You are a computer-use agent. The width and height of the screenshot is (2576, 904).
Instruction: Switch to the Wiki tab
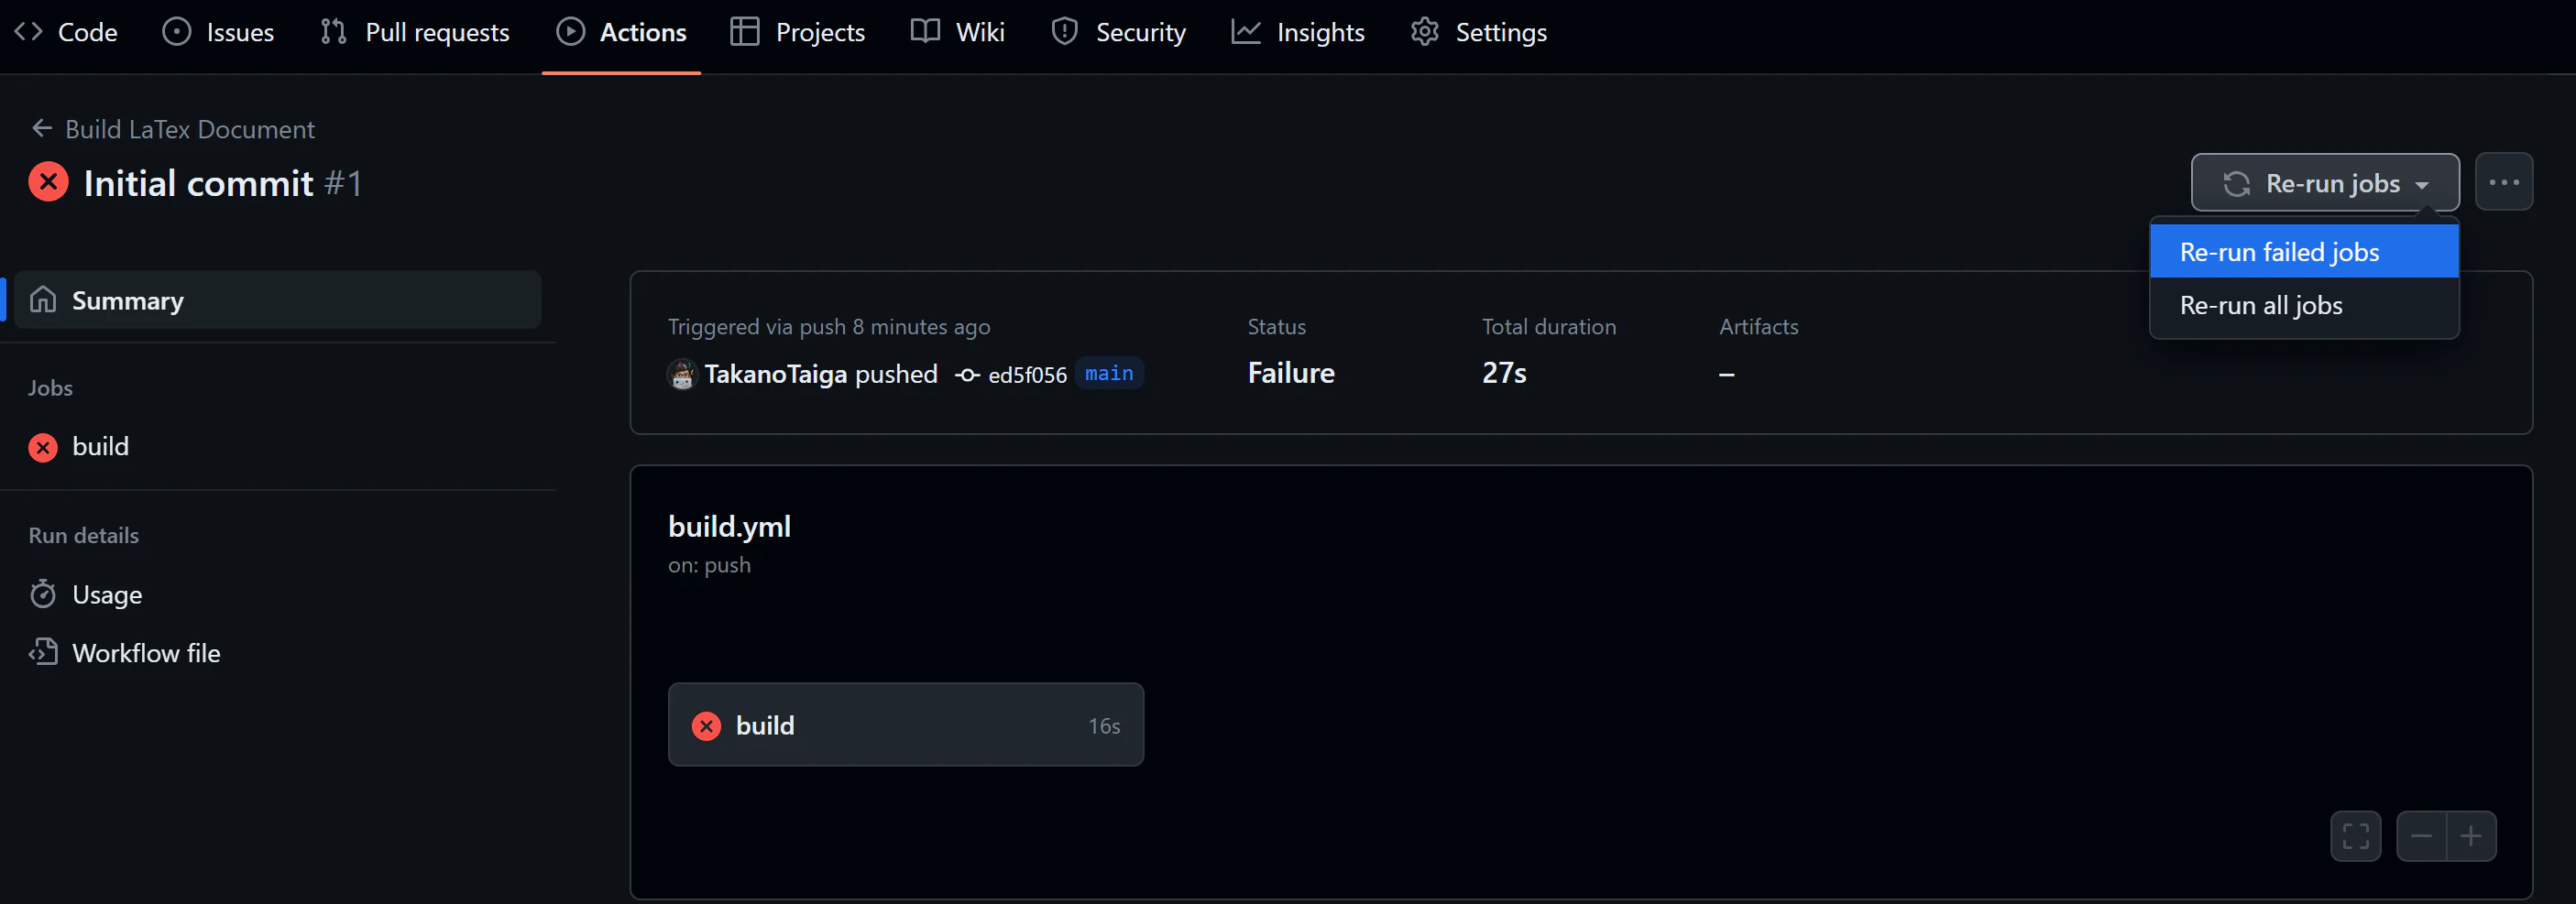tap(958, 32)
